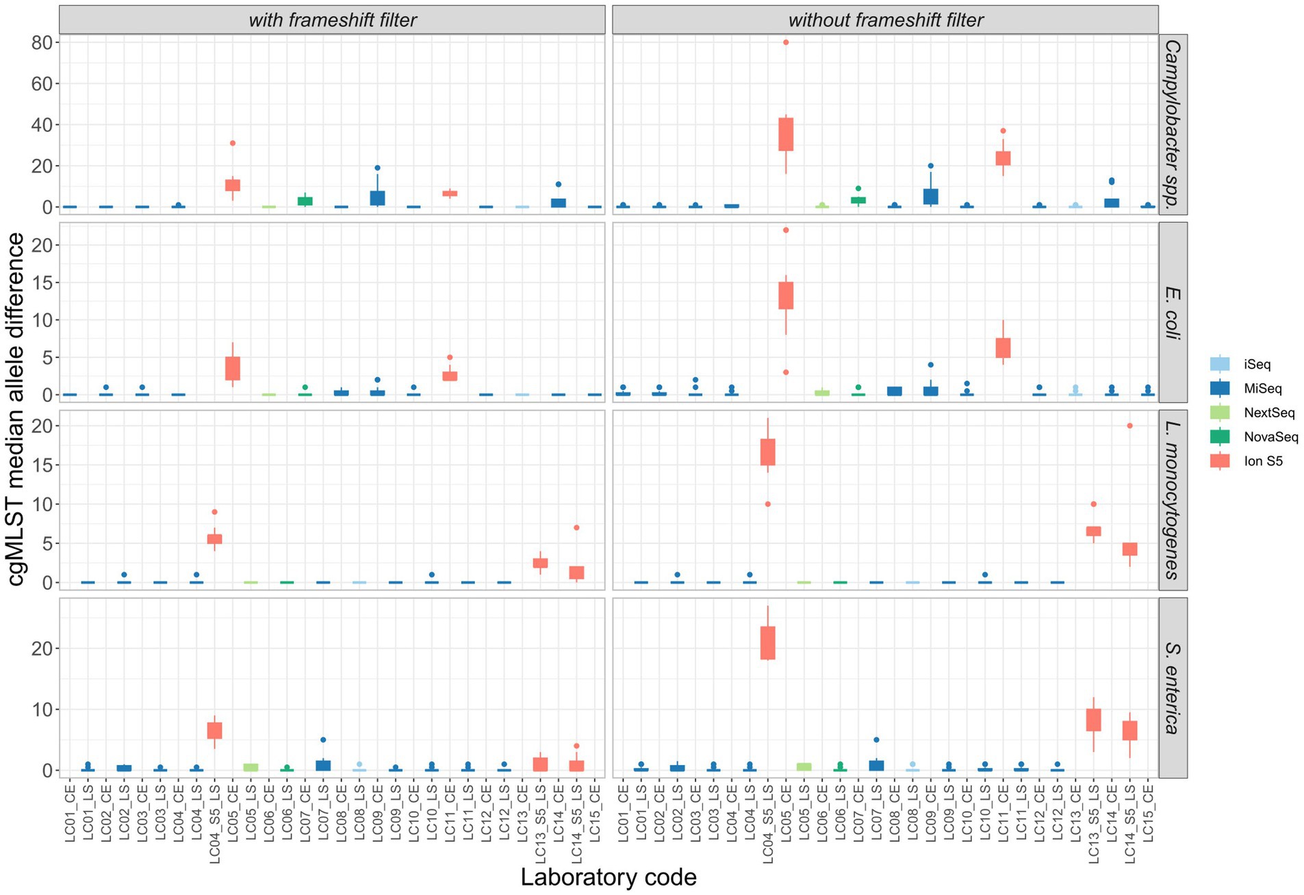Click the y-axis tick '80' in Campylobacter row
Screen dimensions: 1304x895
click(42, 42)
